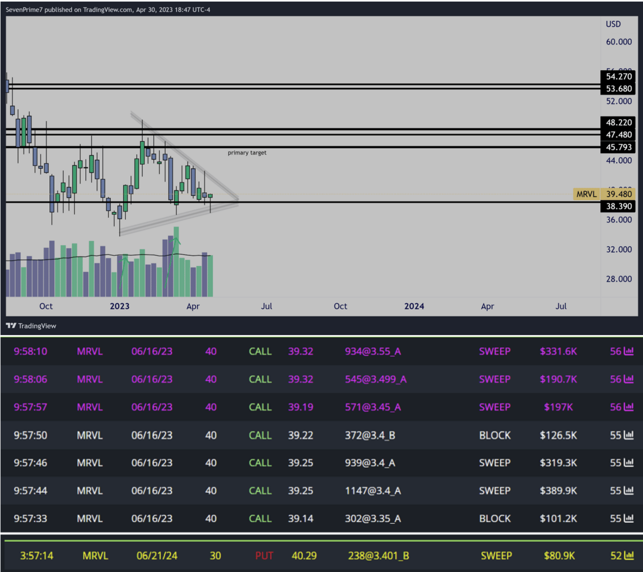Screen dimensions: 643x572
Task: Select the 45.793 price level label
Action: (619, 147)
